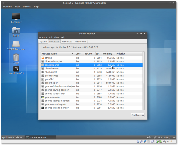Open the Trash icon on desktop

tap(16, 58)
